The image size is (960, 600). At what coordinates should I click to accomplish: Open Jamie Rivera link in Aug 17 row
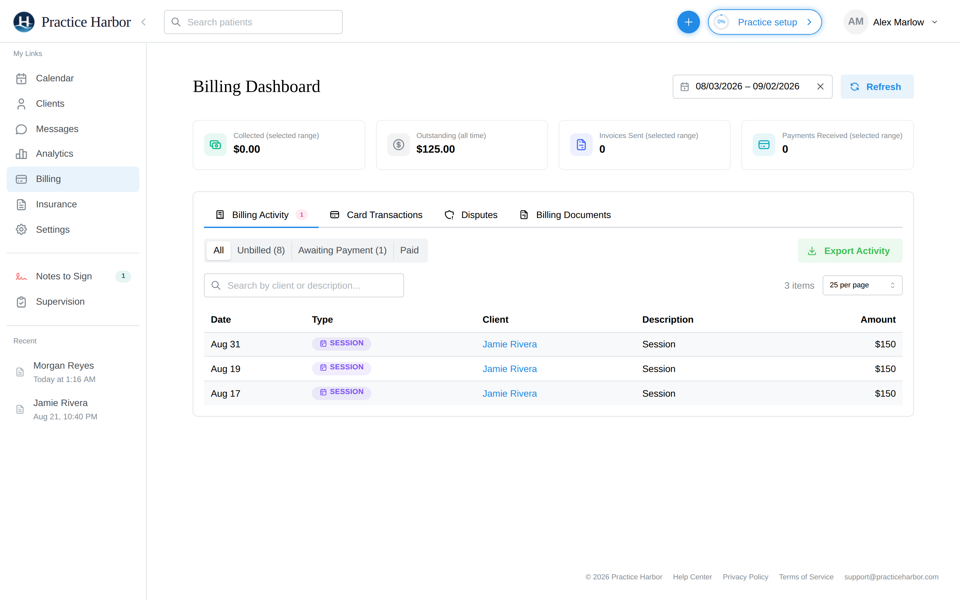509,393
